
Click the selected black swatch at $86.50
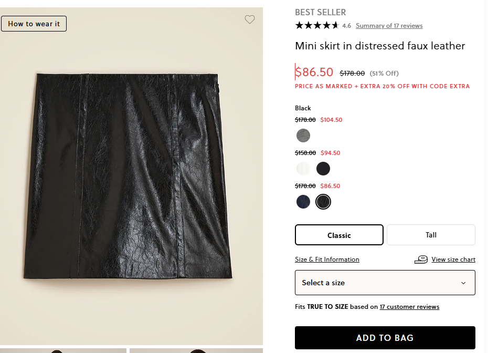pyautogui.click(x=323, y=202)
